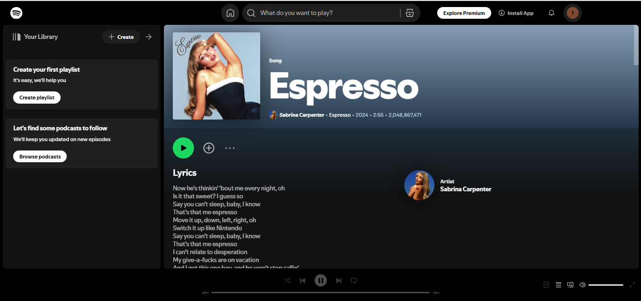
Task: Click the Spotify logo
Action: [x=16, y=13]
